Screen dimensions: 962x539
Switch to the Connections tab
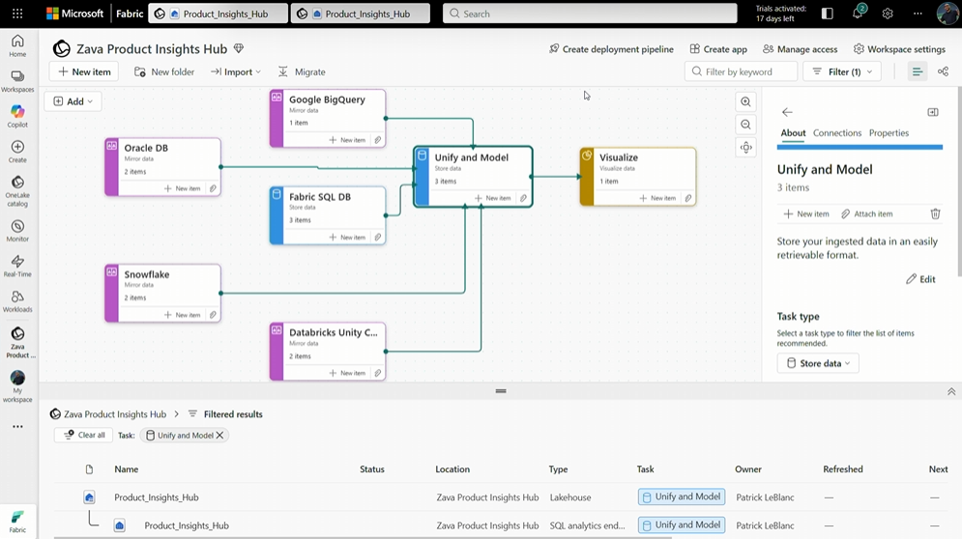coord(836,133)
